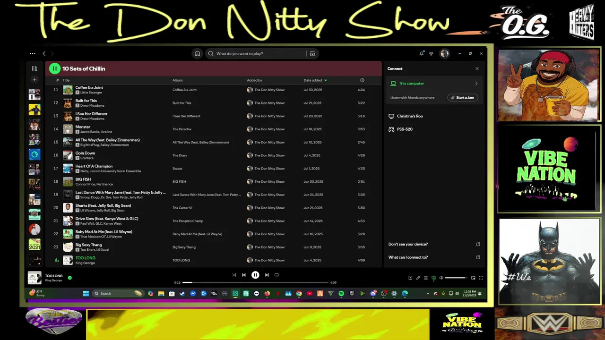The height and width of the screenshot is (340, 605).
Task: Open Monster album art thumbnail
Action: [x=68, y=129]
